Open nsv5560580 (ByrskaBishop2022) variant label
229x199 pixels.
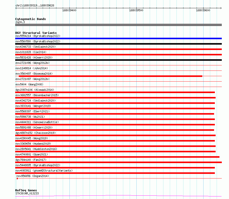(x=38, y=41)
